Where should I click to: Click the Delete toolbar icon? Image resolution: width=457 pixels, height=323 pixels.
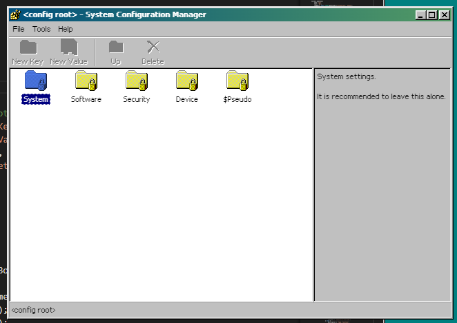tap(153, 47)
